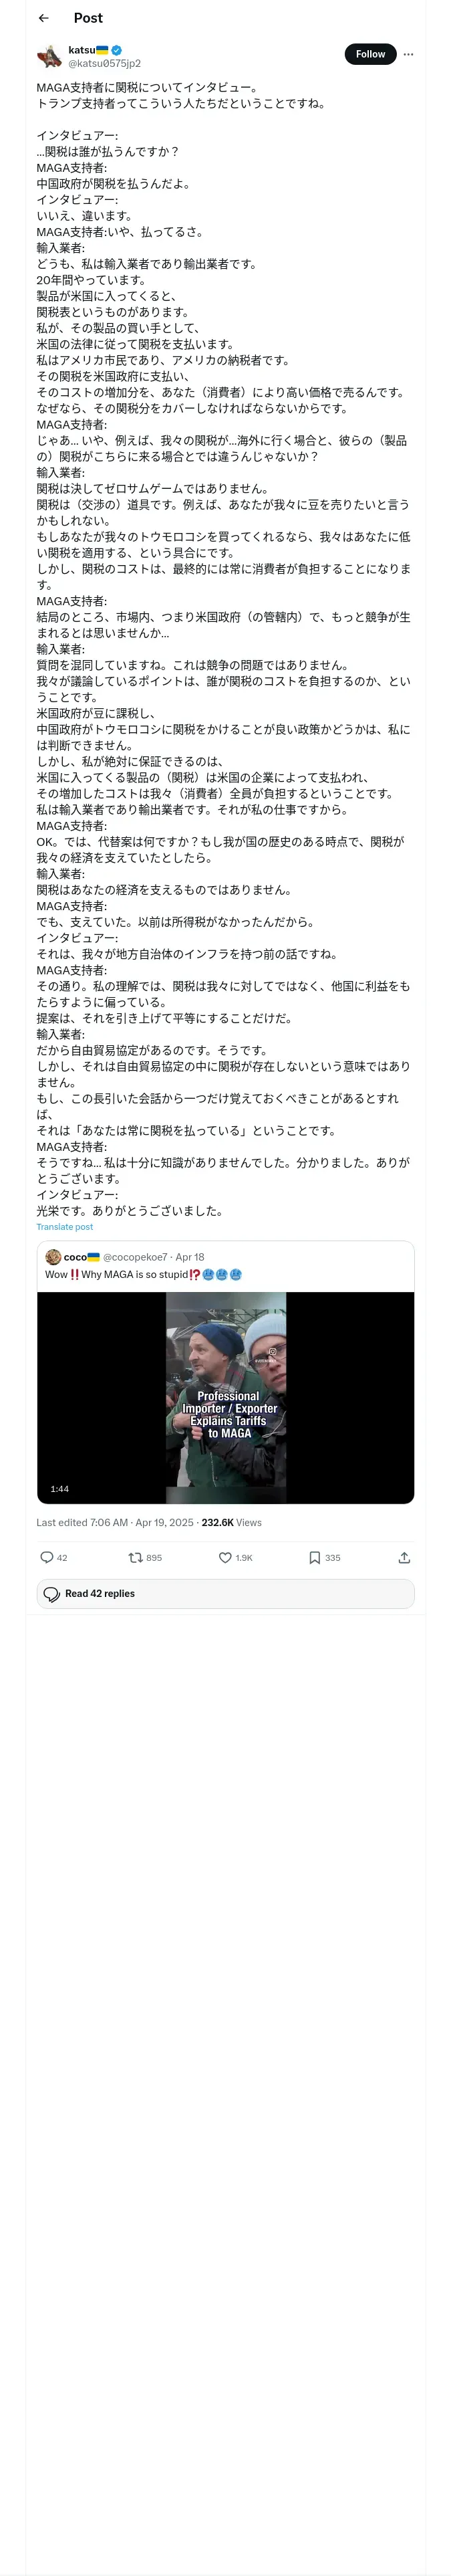The width and height of the screenshot is (451, 2576).
Task: Open coco's avatar in quoted post
Action: point(53,1257)
